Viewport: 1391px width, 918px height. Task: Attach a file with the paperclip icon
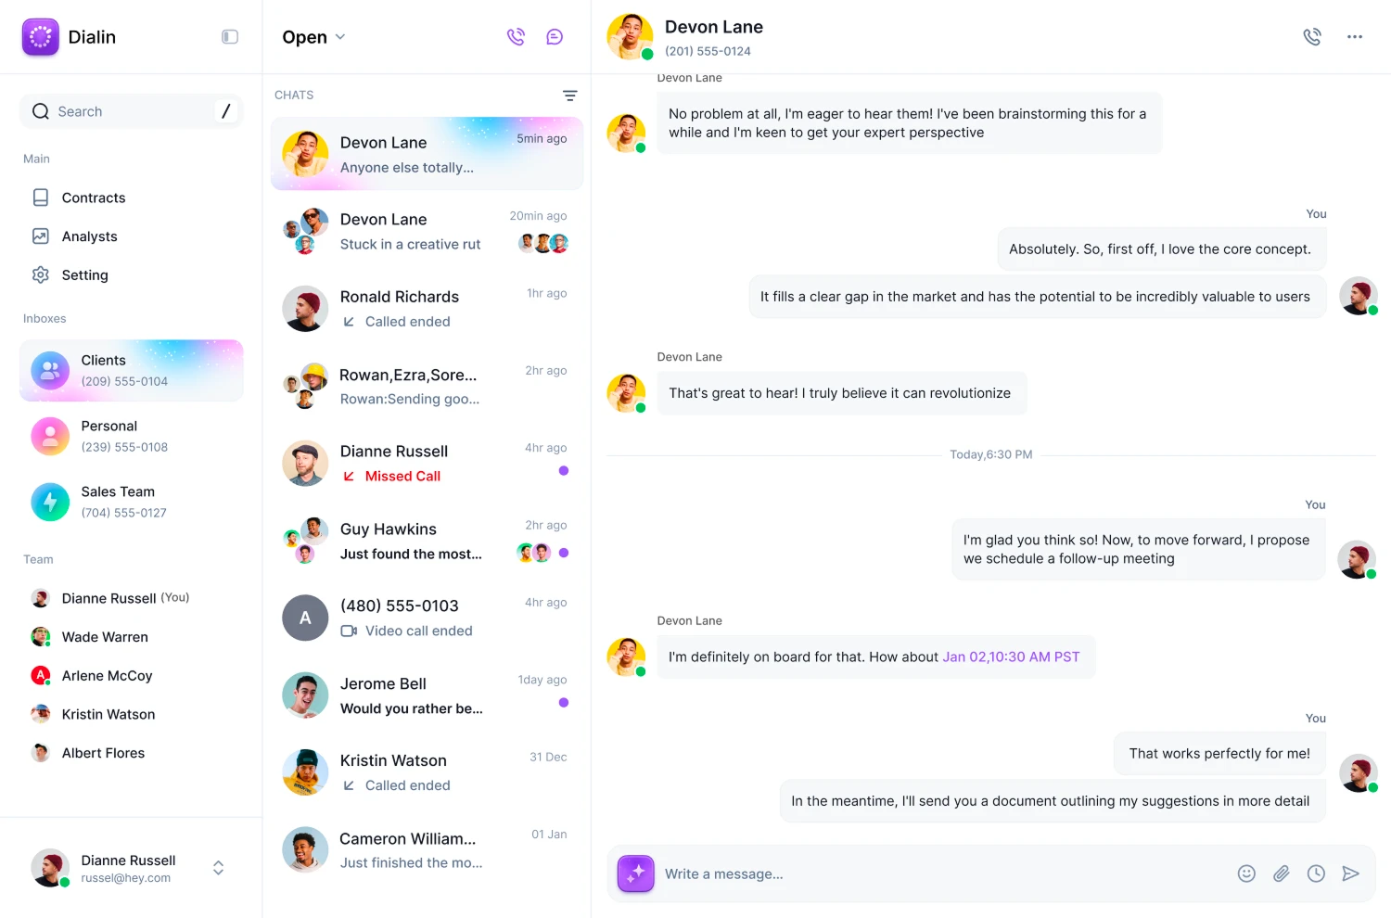1281,873
